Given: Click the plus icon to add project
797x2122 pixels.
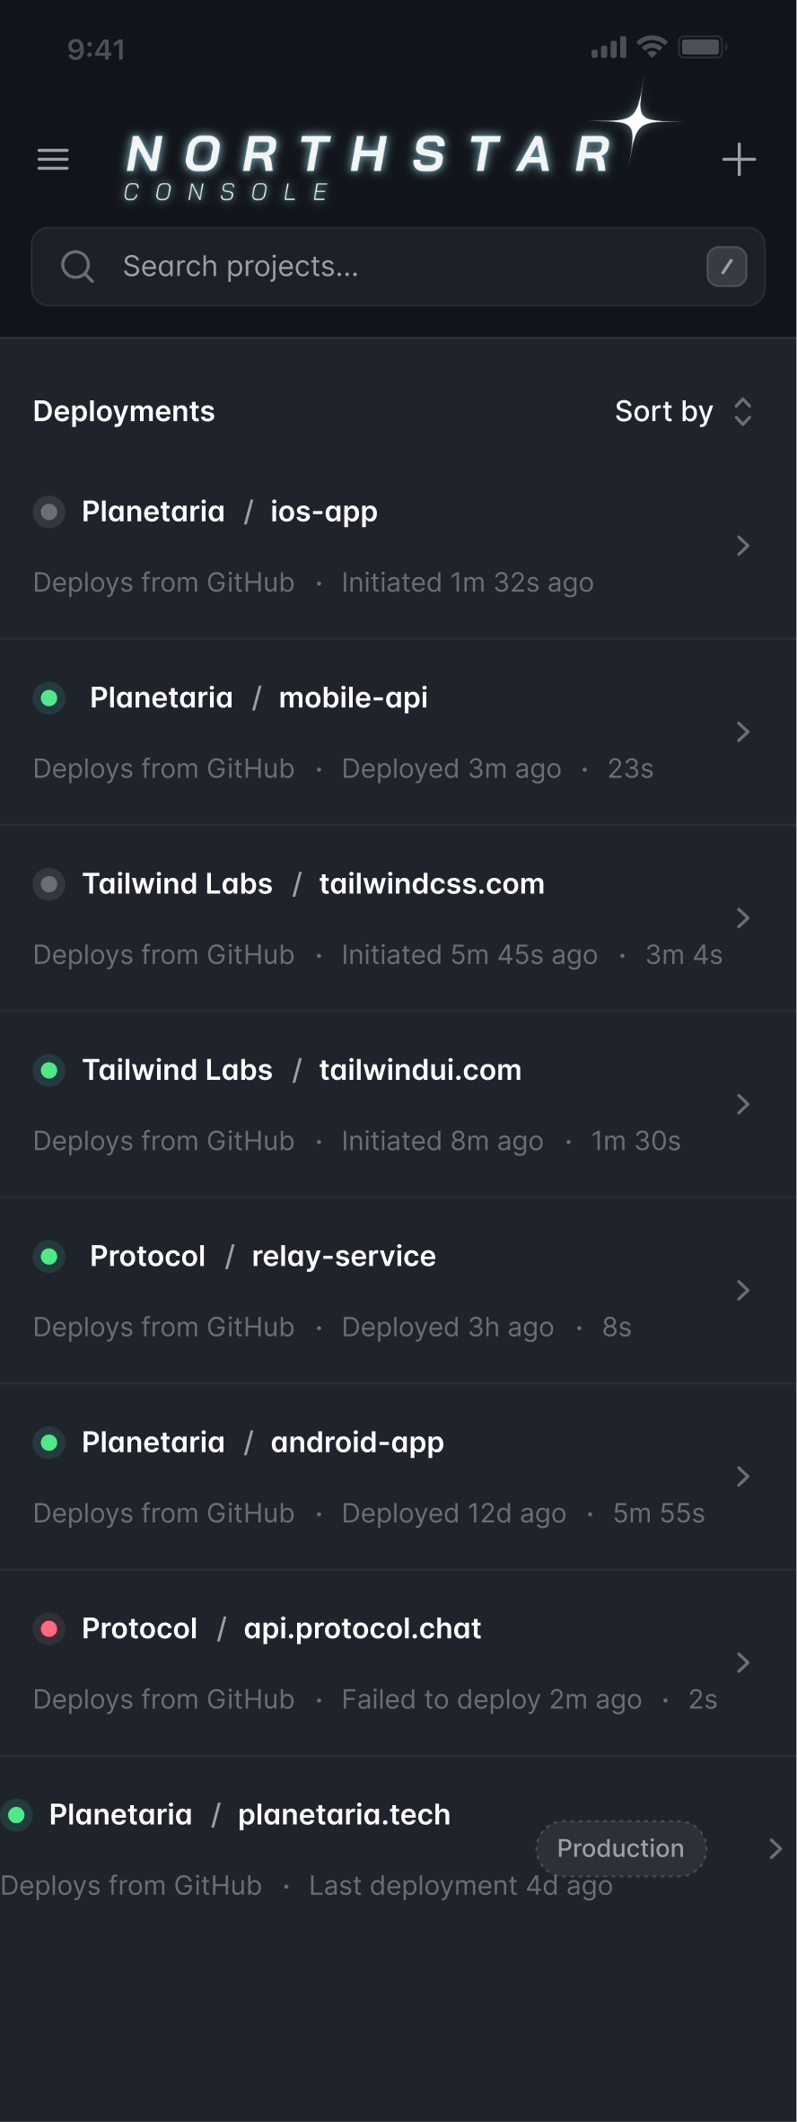Looking at the screenshot, I should tap(739, 160).
